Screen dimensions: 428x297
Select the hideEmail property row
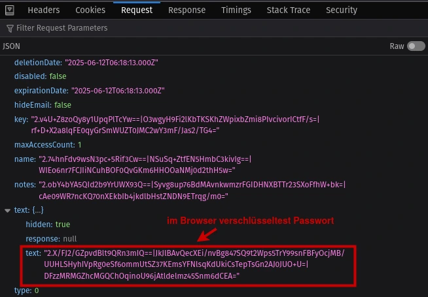tap(214, 105)
